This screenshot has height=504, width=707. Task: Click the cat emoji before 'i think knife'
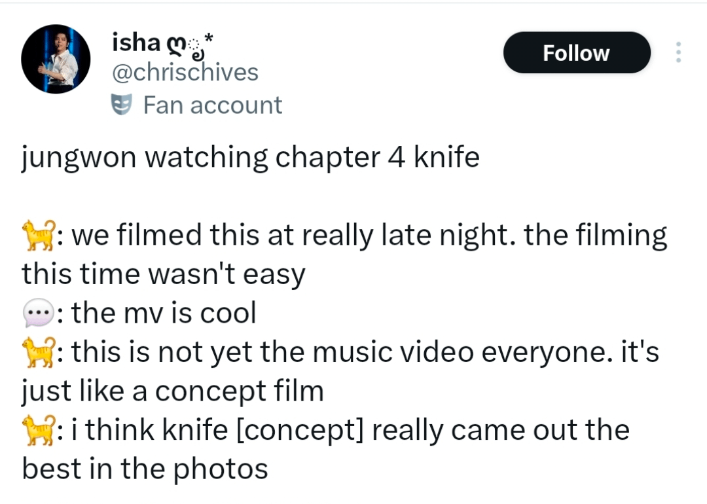click(x=37, y=429)
